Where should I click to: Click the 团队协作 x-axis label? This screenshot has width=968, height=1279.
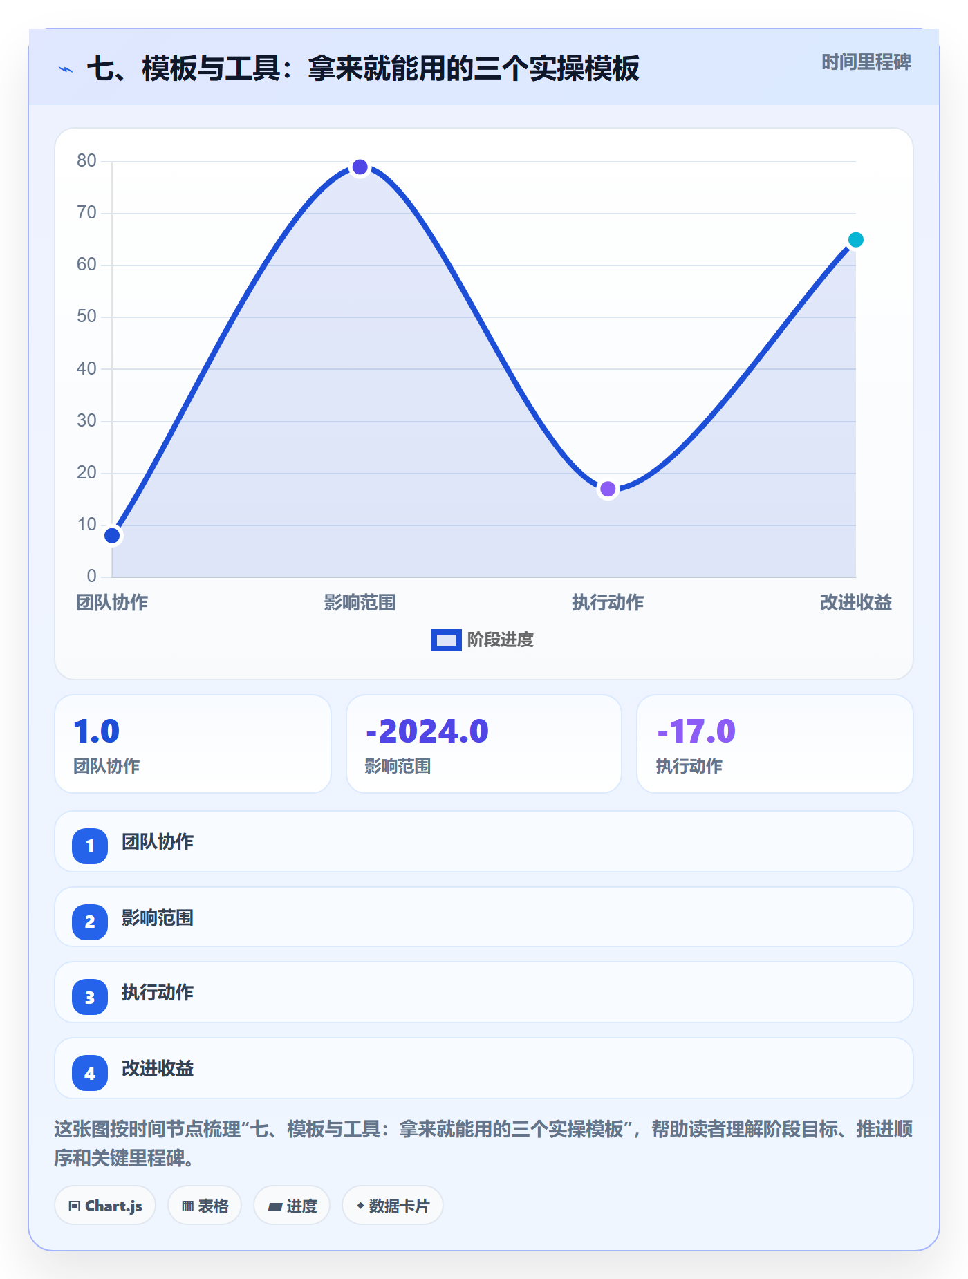tap(112, 603)
